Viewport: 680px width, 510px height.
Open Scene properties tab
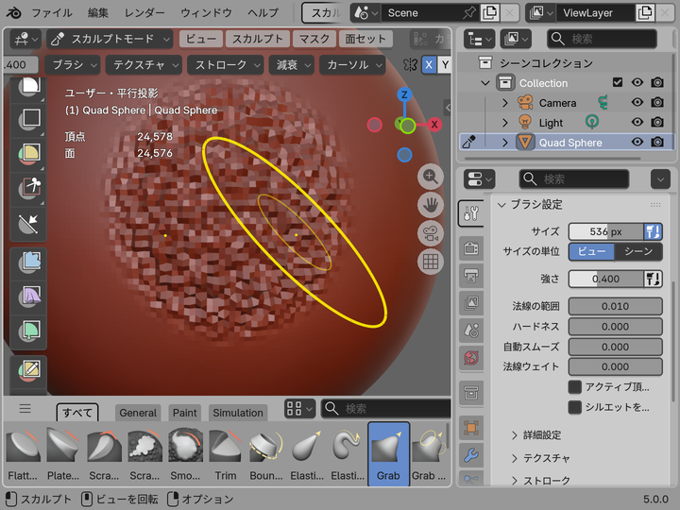(x=471, y=331)
